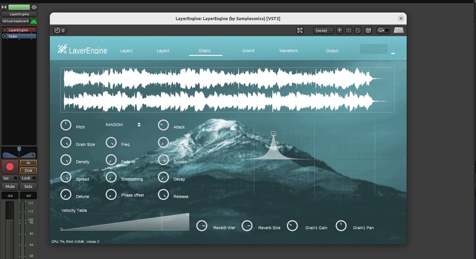476x259 pixels.
Task: Click the Decay knob
Action: 163,178
